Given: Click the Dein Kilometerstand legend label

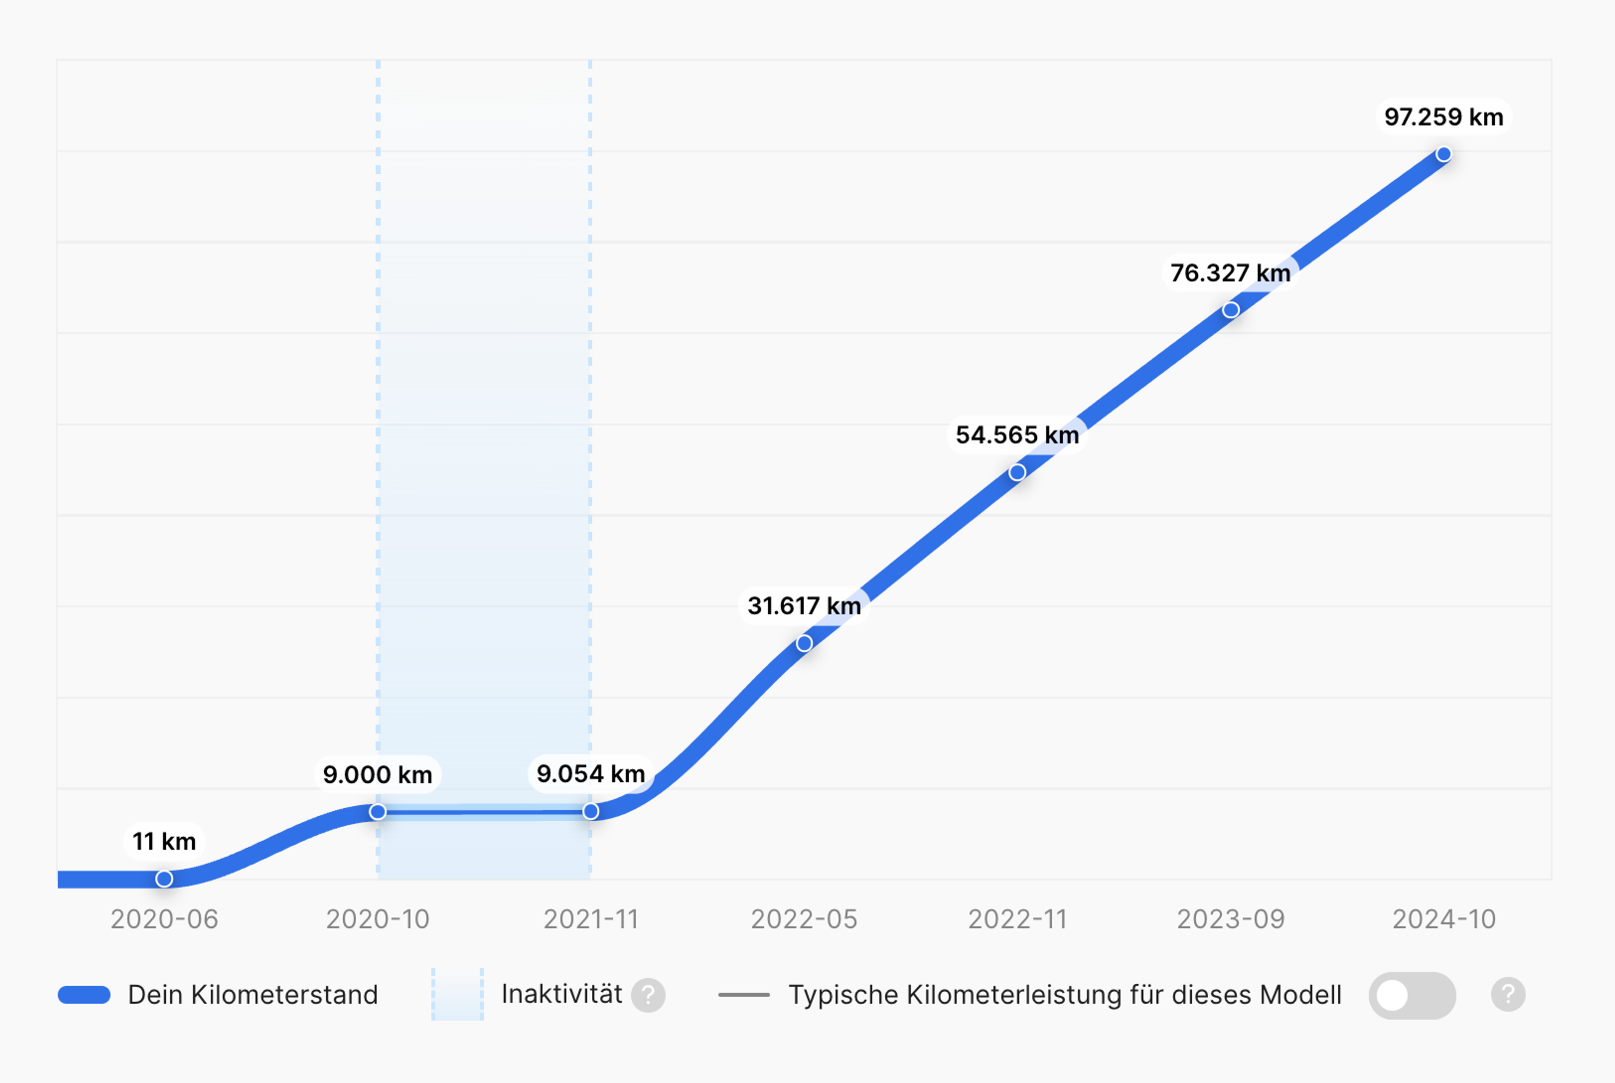Looking at the screenshot, I should point(253,995).
